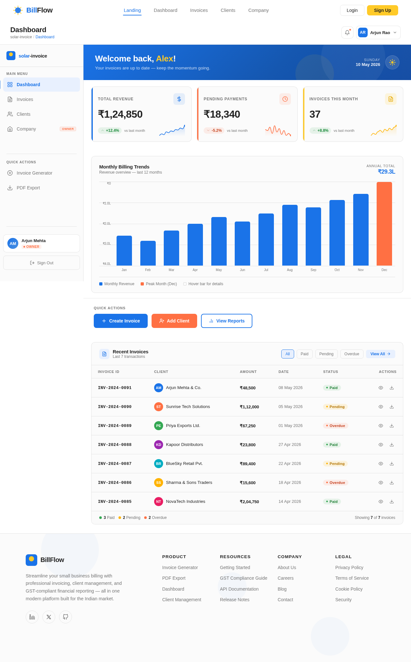
Task: Open the notifications bell
Action: pyautogui.click(x=347, y=32)
